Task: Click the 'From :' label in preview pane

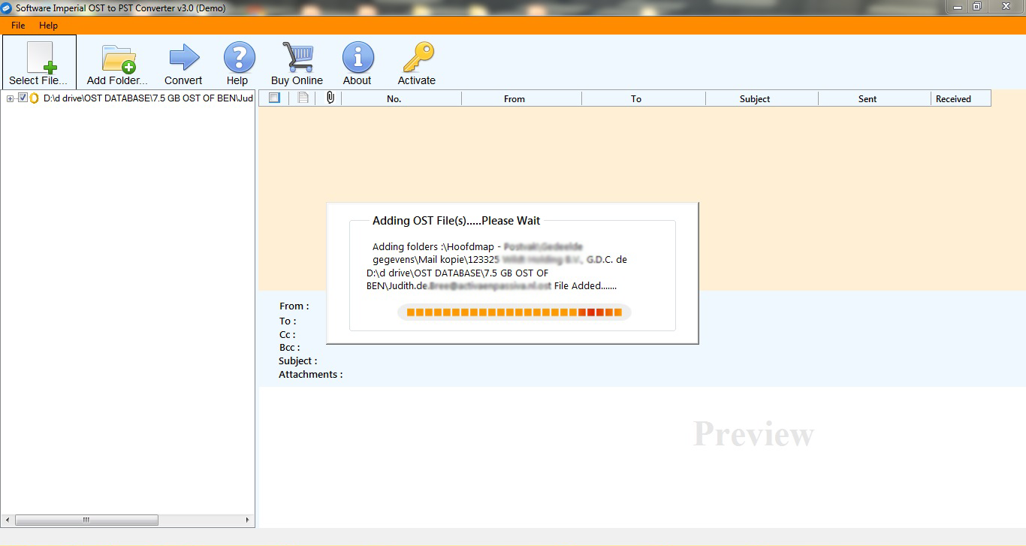Action: (294, 306)
